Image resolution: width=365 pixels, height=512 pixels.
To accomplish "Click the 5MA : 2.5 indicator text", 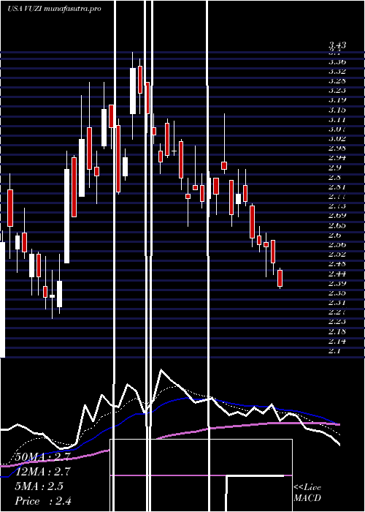I will pos(39,486).
